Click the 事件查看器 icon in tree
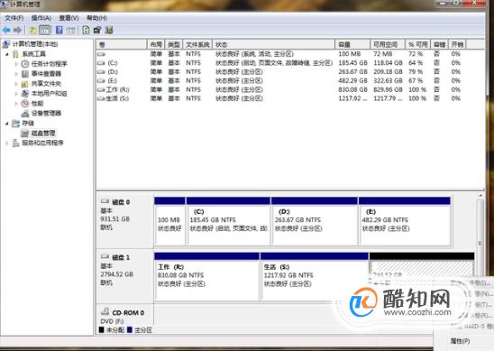The height and width of the screenshot is (351, 494). 25,74
